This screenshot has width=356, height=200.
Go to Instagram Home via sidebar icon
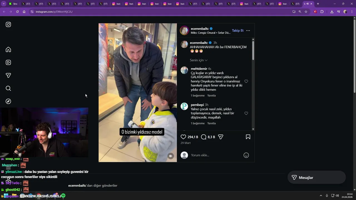point(8,49)
